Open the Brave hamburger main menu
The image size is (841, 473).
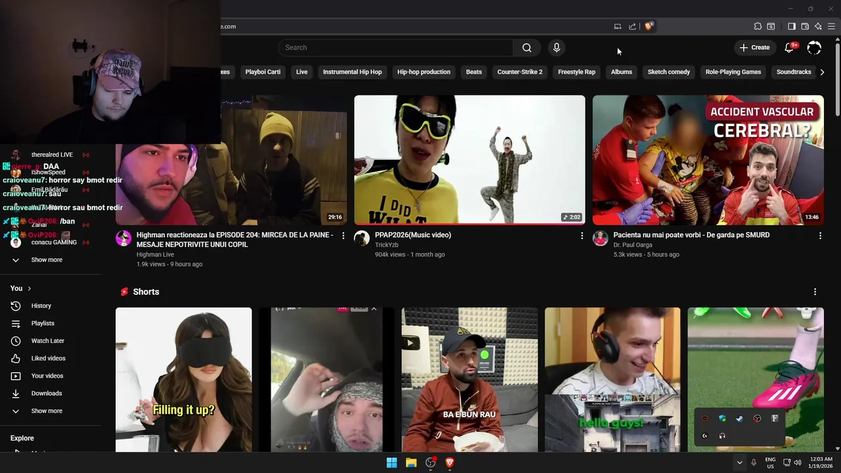pyautogui.click(x=832, y=26)
